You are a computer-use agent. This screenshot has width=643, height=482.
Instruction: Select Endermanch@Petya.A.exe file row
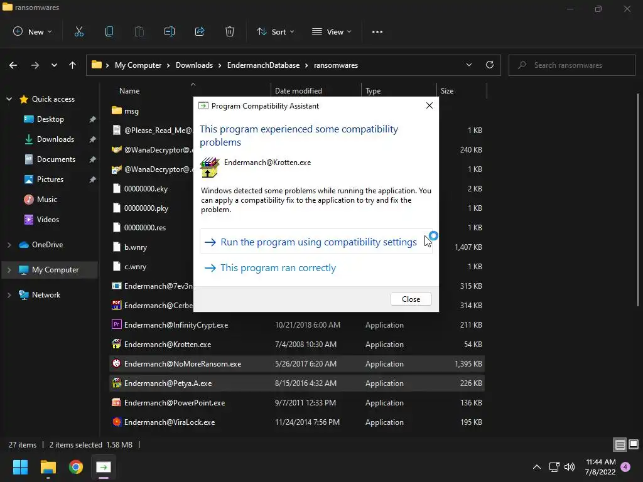pos(297,383)
